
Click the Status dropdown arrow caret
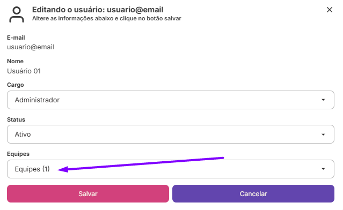[x=323, y=134]
